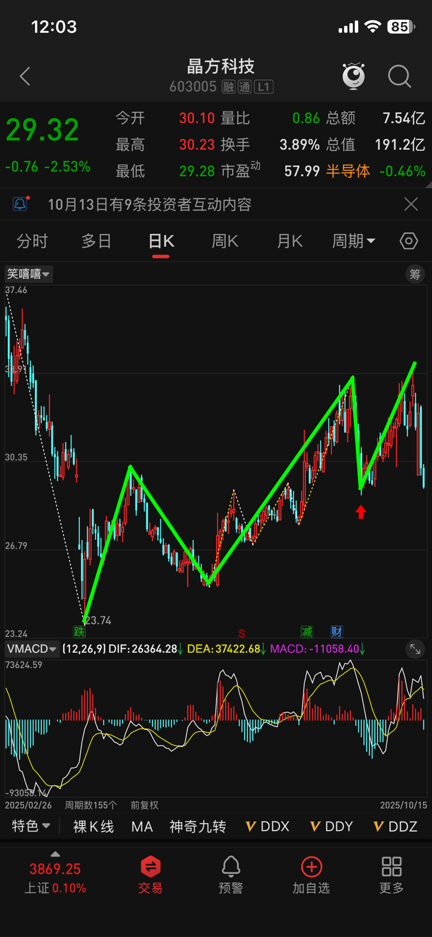432x937 pixels.
Task: Dismiss the investor interaction notice
Action: pyautogui.click(x=411, y=204)
